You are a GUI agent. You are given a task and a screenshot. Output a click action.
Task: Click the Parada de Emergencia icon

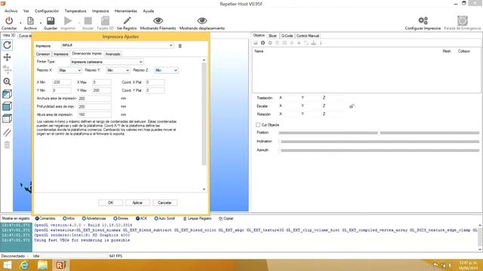[x=463, y=20]
